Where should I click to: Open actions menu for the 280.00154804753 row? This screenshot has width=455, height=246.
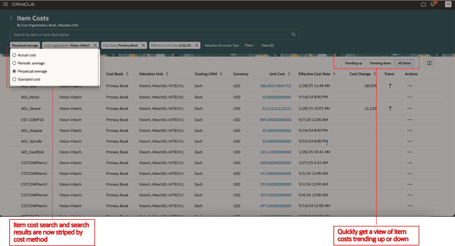coord(410,86)
